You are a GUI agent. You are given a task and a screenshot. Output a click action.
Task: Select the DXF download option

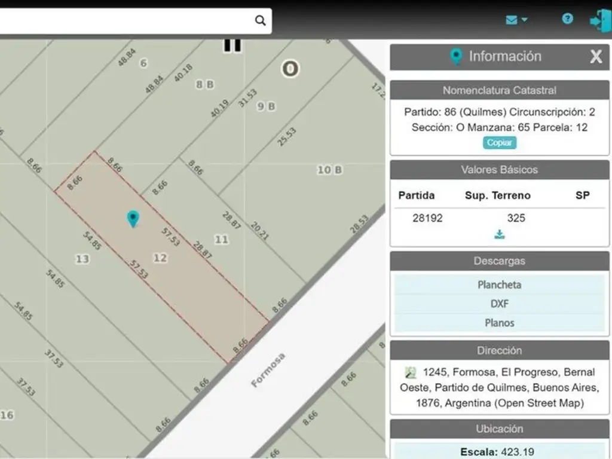click(x=499, y=304)
